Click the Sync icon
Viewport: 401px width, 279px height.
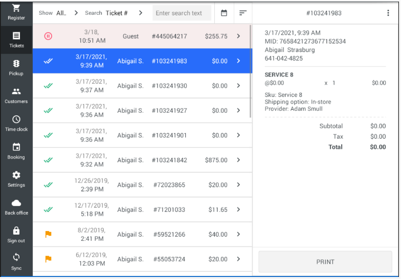[16, 258]
